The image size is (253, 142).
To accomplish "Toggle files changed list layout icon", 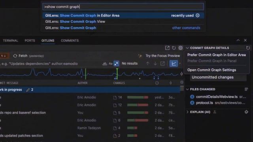I will click(246, 89).
